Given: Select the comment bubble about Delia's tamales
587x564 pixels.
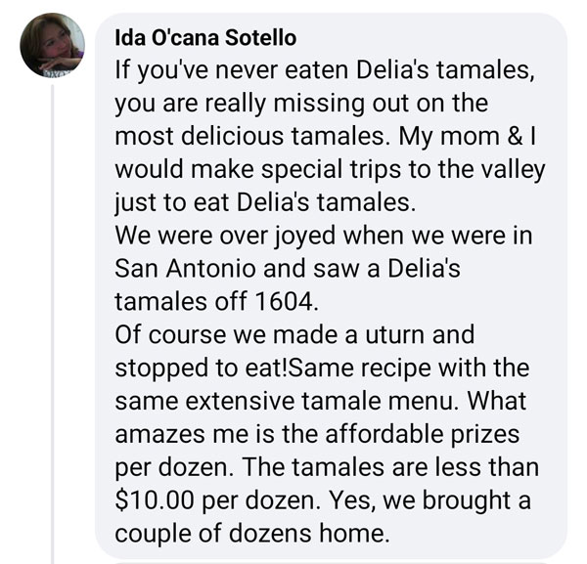Looking at the screenshot, I should 331,285.
